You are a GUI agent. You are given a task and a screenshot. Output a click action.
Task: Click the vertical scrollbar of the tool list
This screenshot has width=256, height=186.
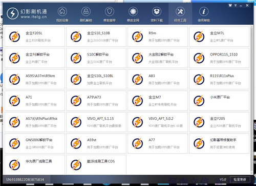pyautogui.click(x=251, y=99)
